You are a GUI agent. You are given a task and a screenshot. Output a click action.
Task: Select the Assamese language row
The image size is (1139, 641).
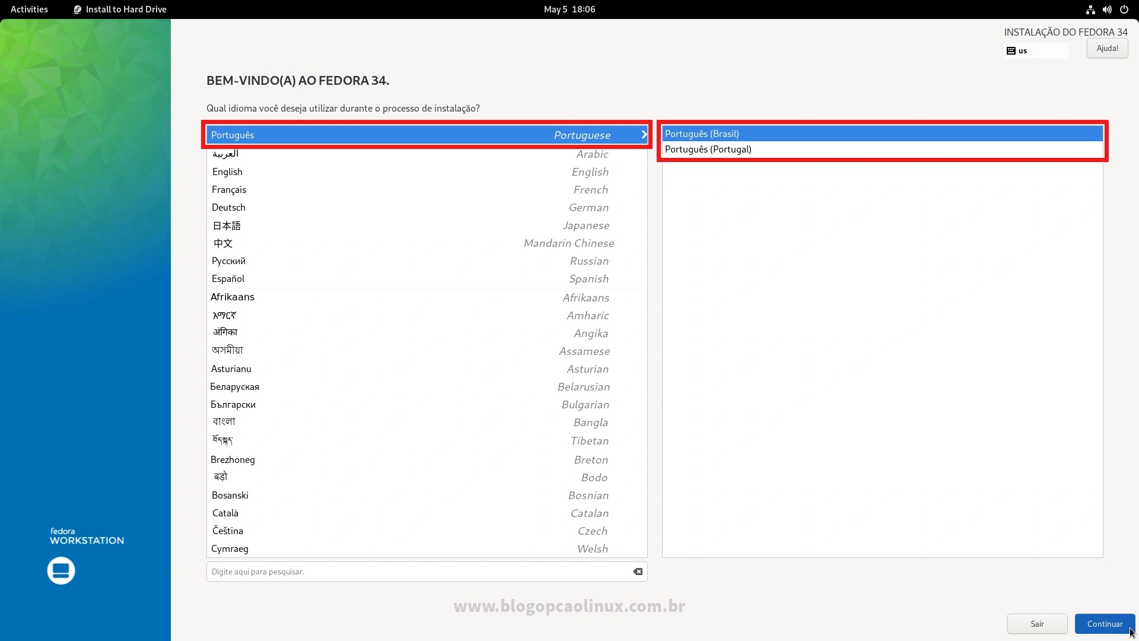click(x=427, y=351)
